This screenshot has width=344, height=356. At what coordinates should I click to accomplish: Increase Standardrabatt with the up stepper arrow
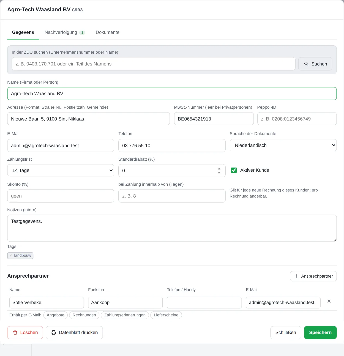click(x=219, y=169)
